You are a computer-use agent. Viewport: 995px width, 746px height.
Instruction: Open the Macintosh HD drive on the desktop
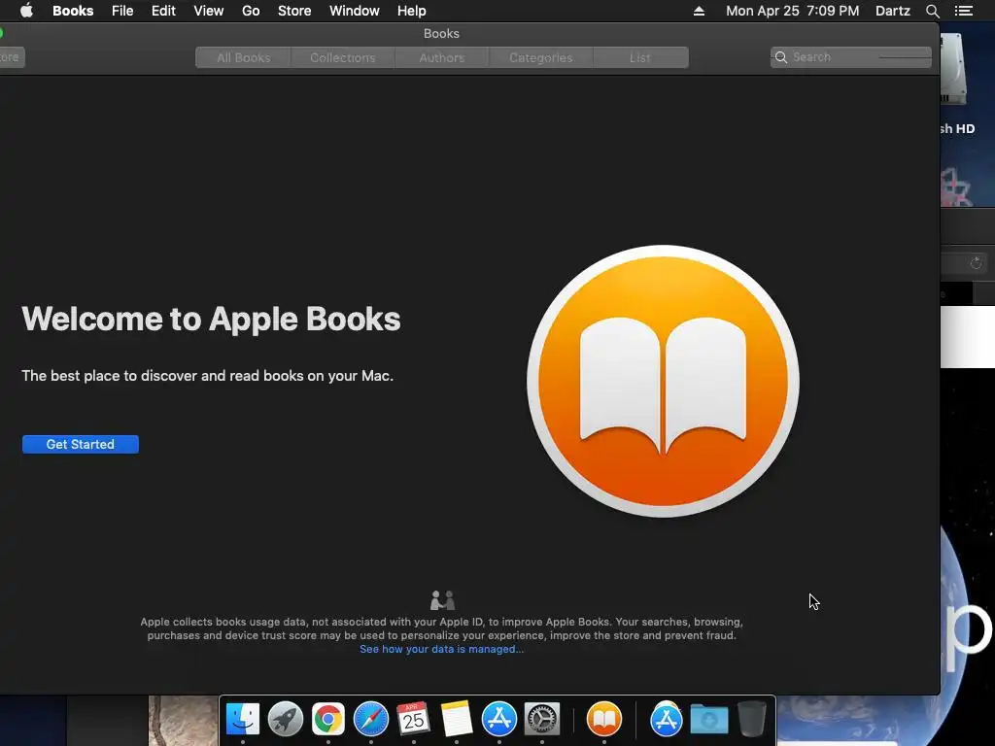954,83
